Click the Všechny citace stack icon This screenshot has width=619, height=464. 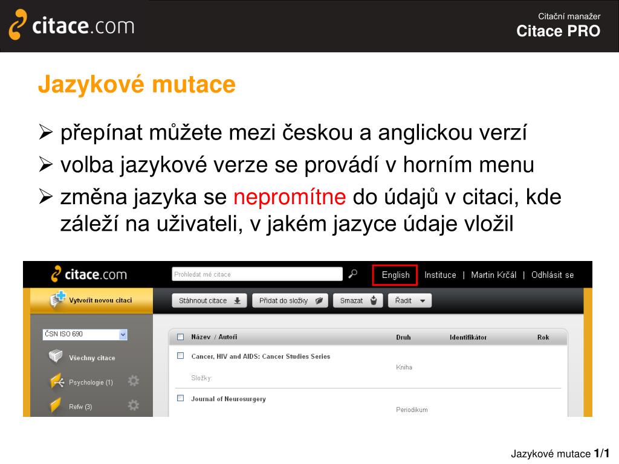(56, 356)
